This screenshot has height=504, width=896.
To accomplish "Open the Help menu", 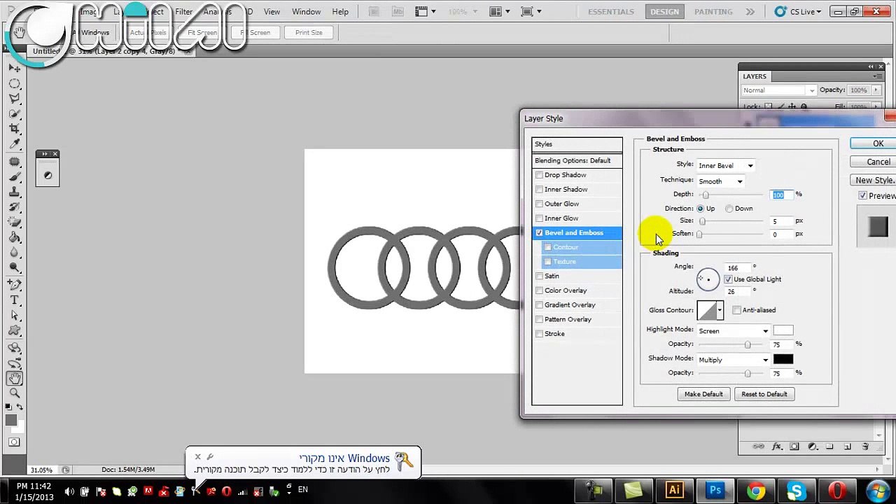I will 340,12.
